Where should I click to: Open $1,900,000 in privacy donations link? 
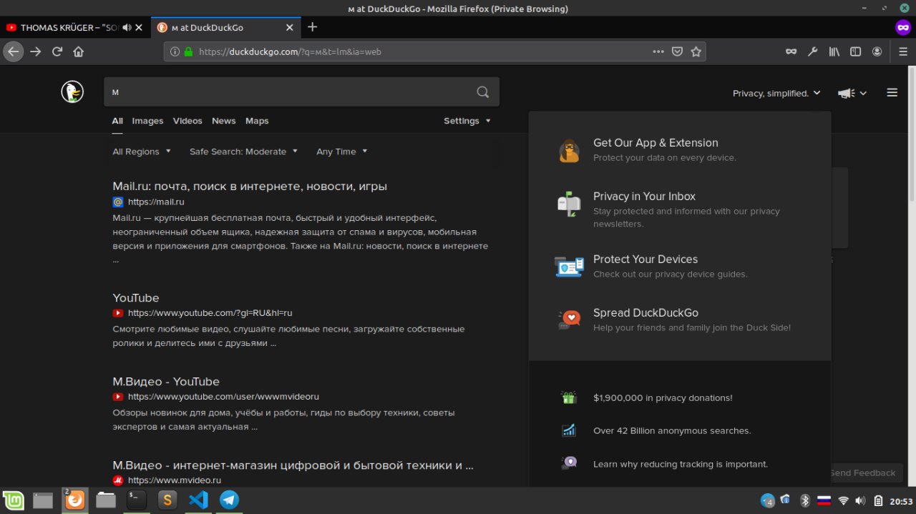click(x=663, y=398)
